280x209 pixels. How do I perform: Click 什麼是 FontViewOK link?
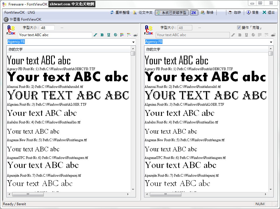click(x=26, y=20)
